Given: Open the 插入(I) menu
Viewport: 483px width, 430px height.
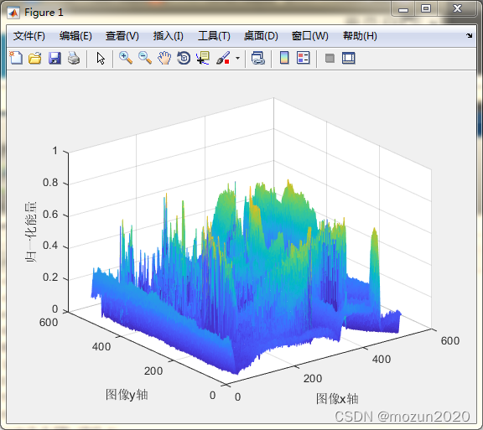Looking at the screenshot, I should [169, 36].
